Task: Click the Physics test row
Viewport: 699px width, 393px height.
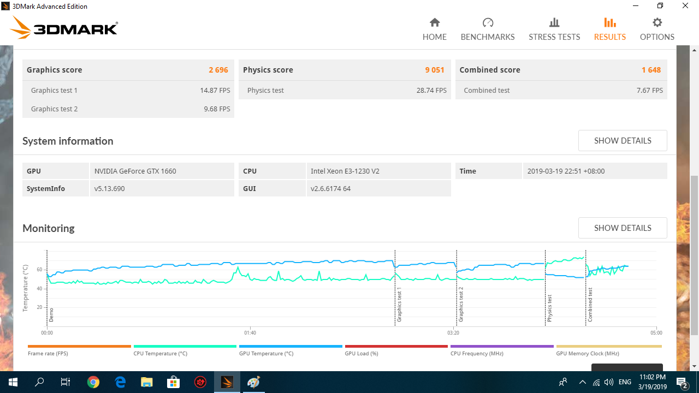Action: [345, 90]
